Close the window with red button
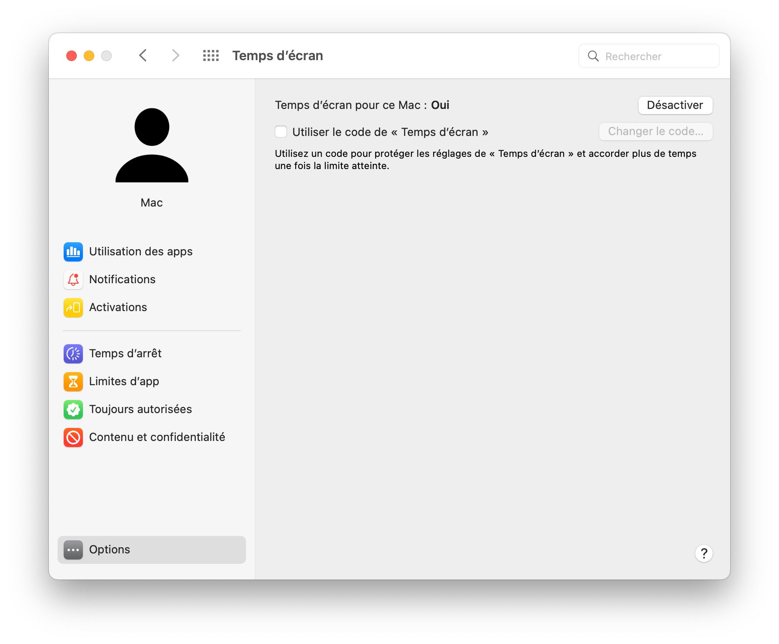 [72, 56]
